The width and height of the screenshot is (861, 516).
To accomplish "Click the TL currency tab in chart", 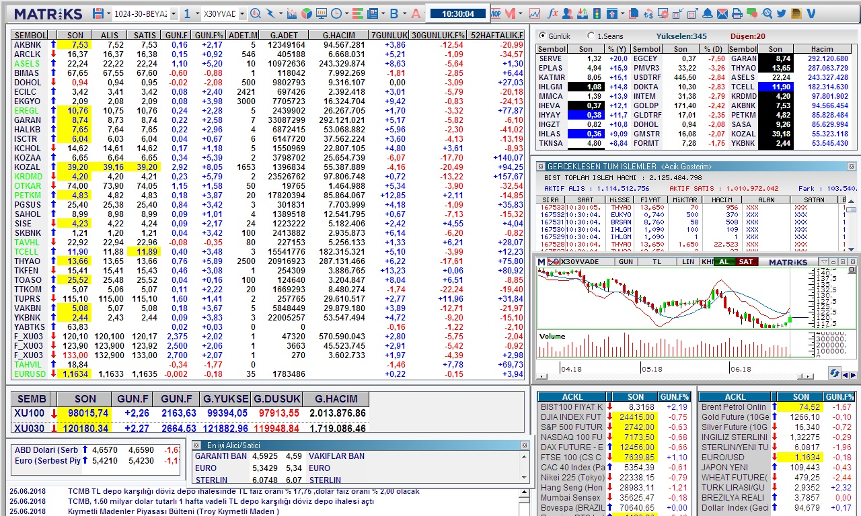I will point(657,261).
